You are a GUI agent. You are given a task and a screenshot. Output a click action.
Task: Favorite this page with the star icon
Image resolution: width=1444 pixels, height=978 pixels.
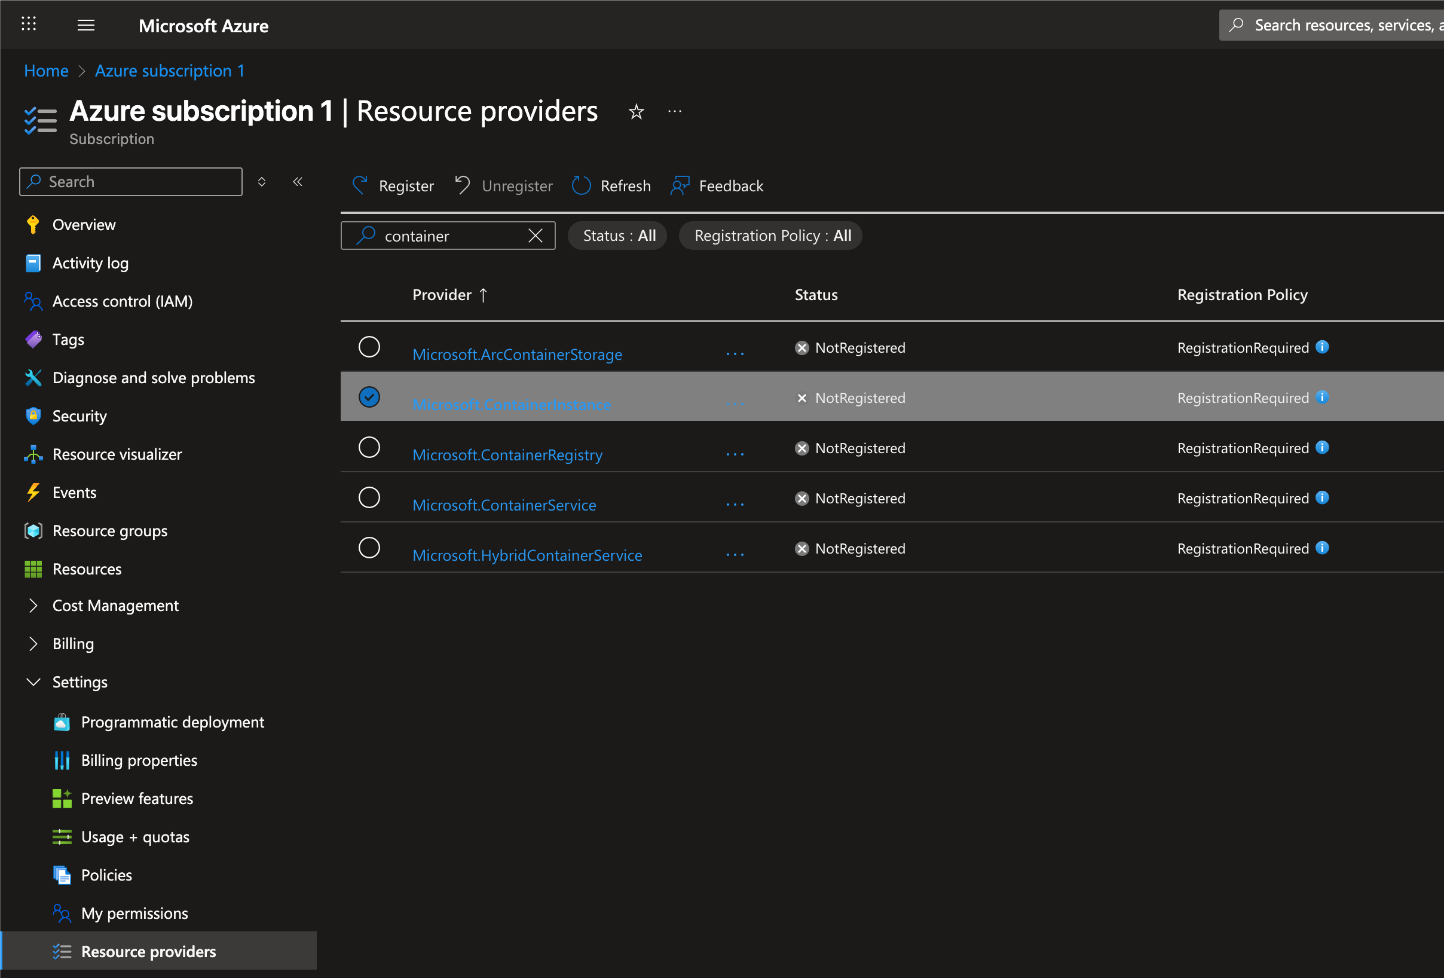(x=635, y=112)
